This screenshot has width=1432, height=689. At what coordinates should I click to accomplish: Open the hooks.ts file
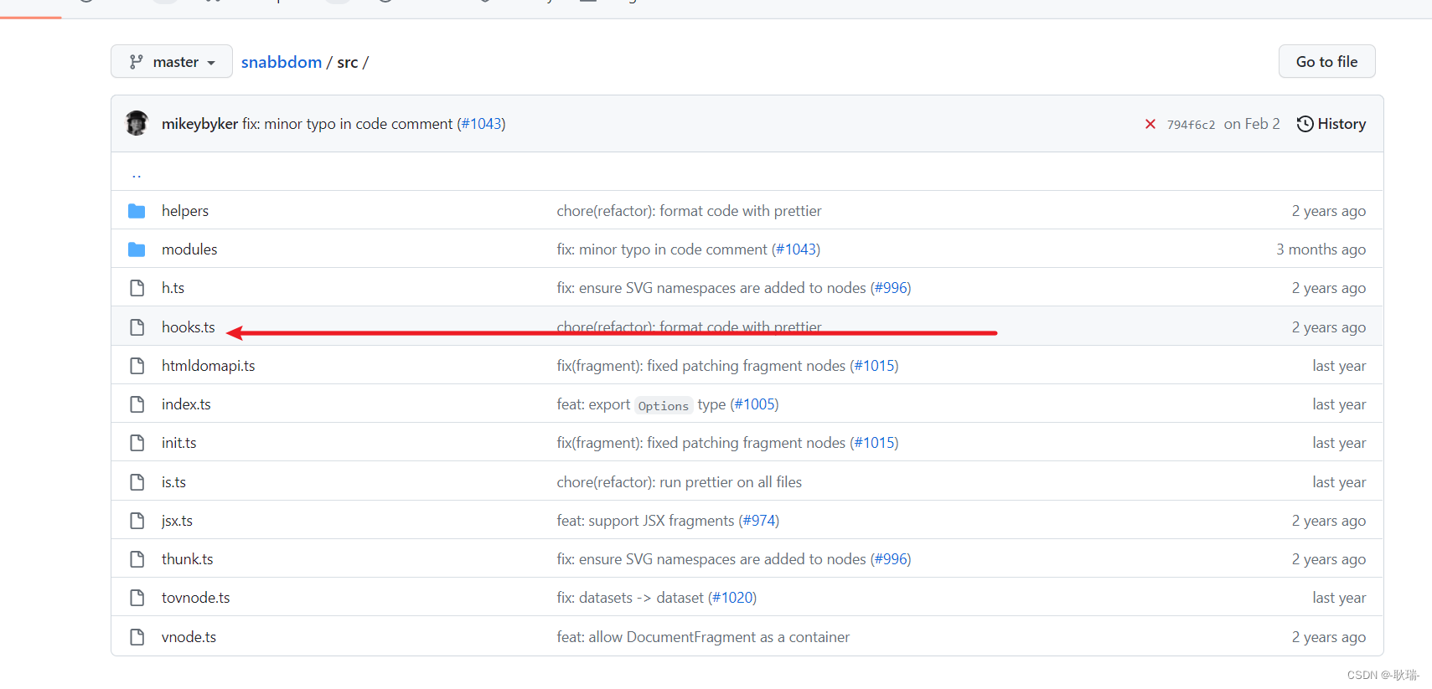[188, 327]
